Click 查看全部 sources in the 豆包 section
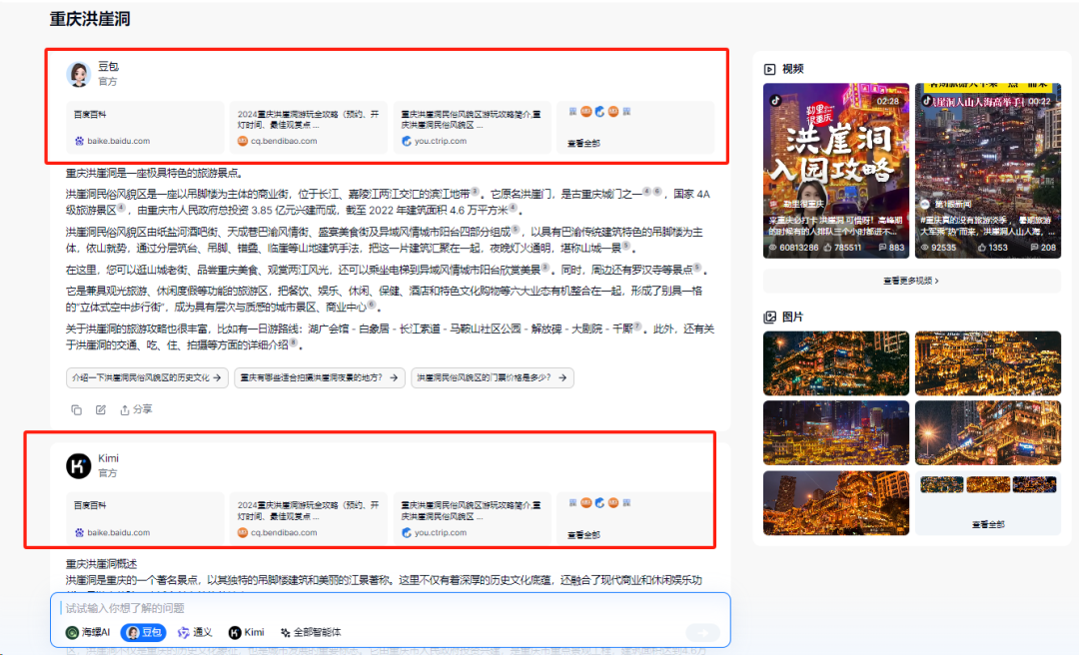This screenshot has width=1079, height=655. coord(583,143)
